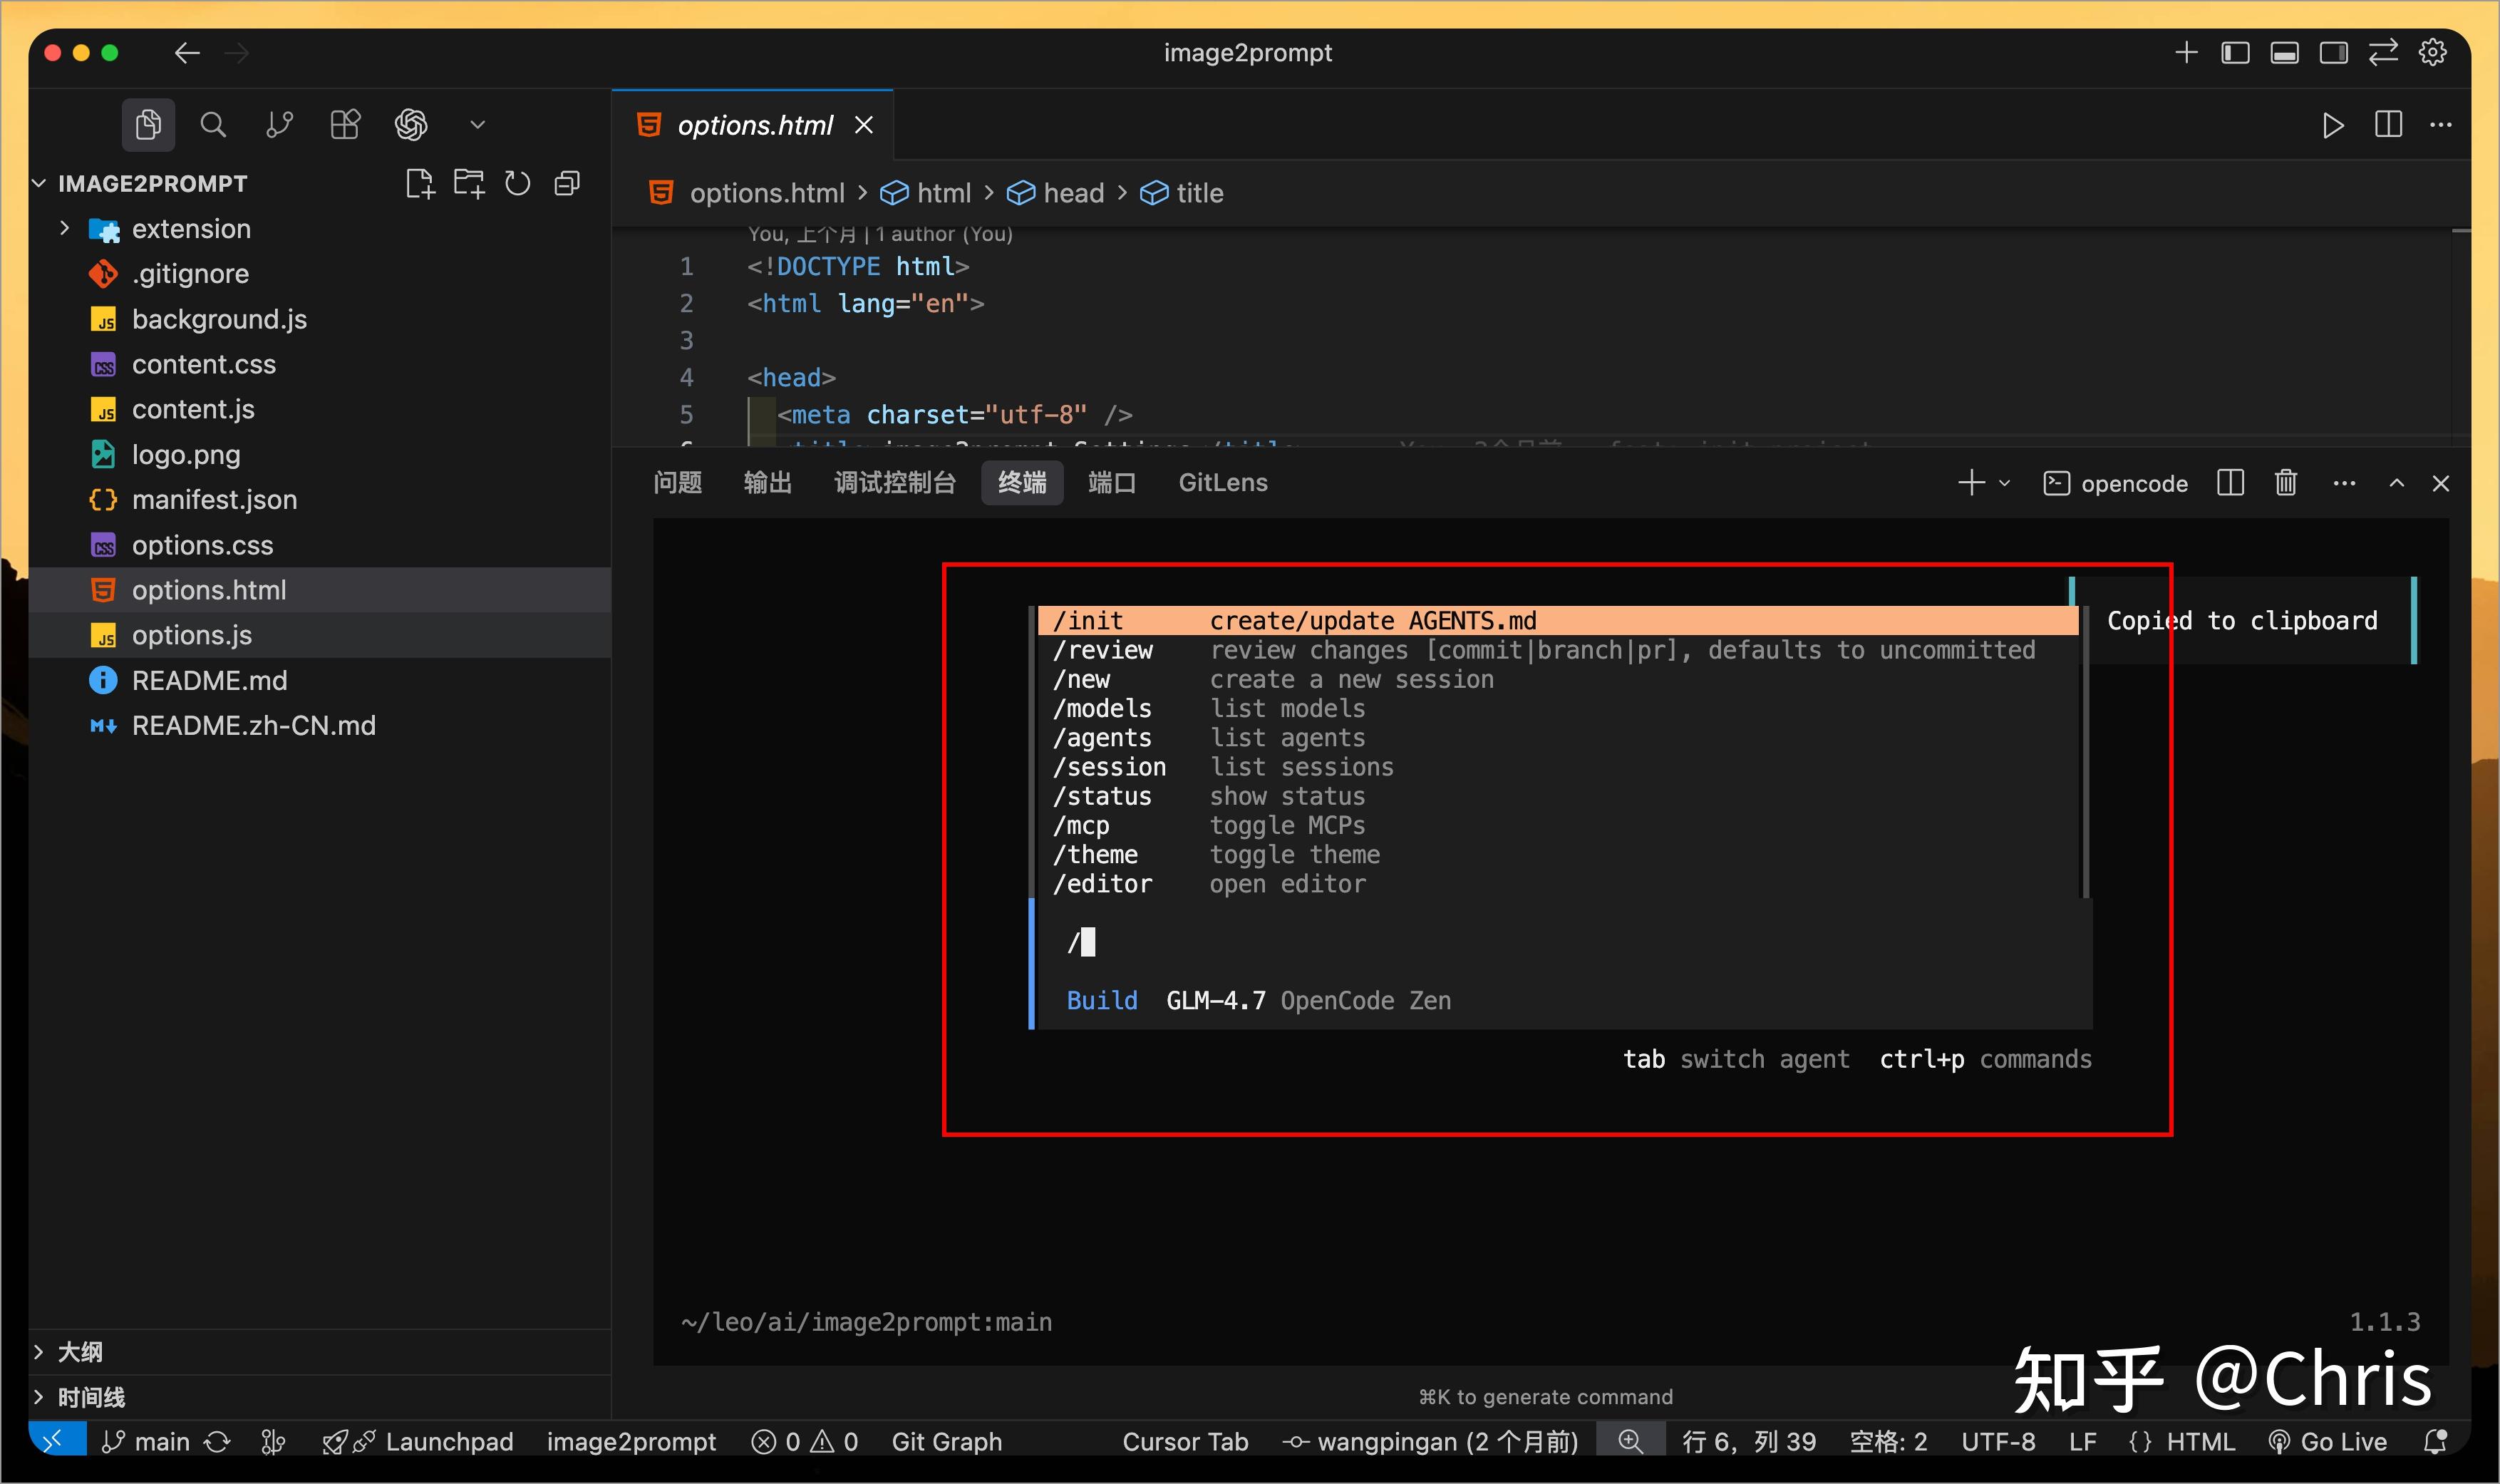Click the main branch in status bar

[145, 1442]
